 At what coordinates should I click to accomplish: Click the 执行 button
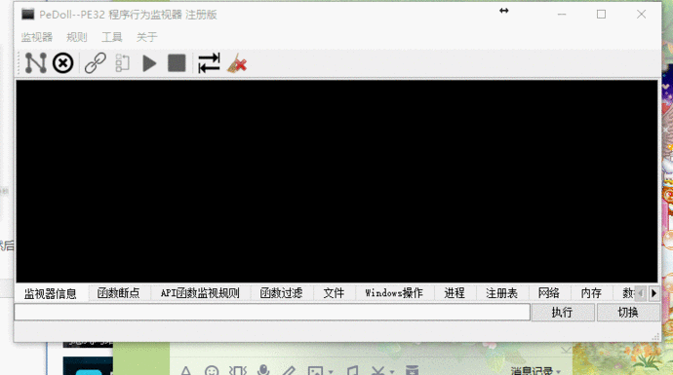(563, 313)
